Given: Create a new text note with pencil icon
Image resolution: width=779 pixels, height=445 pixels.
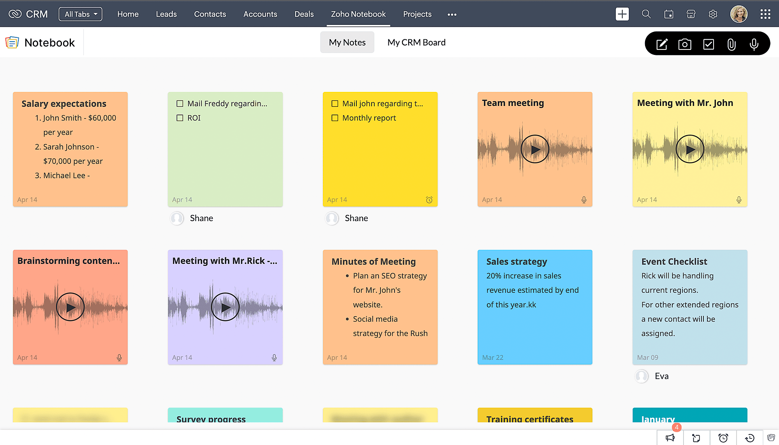Looking at the screenshot, I should tap(662, 44).
